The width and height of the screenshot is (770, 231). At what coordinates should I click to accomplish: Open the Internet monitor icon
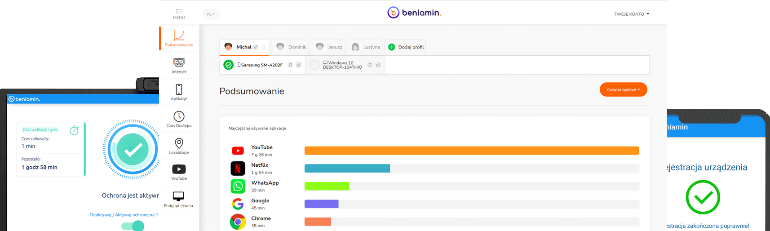(179, 62)
